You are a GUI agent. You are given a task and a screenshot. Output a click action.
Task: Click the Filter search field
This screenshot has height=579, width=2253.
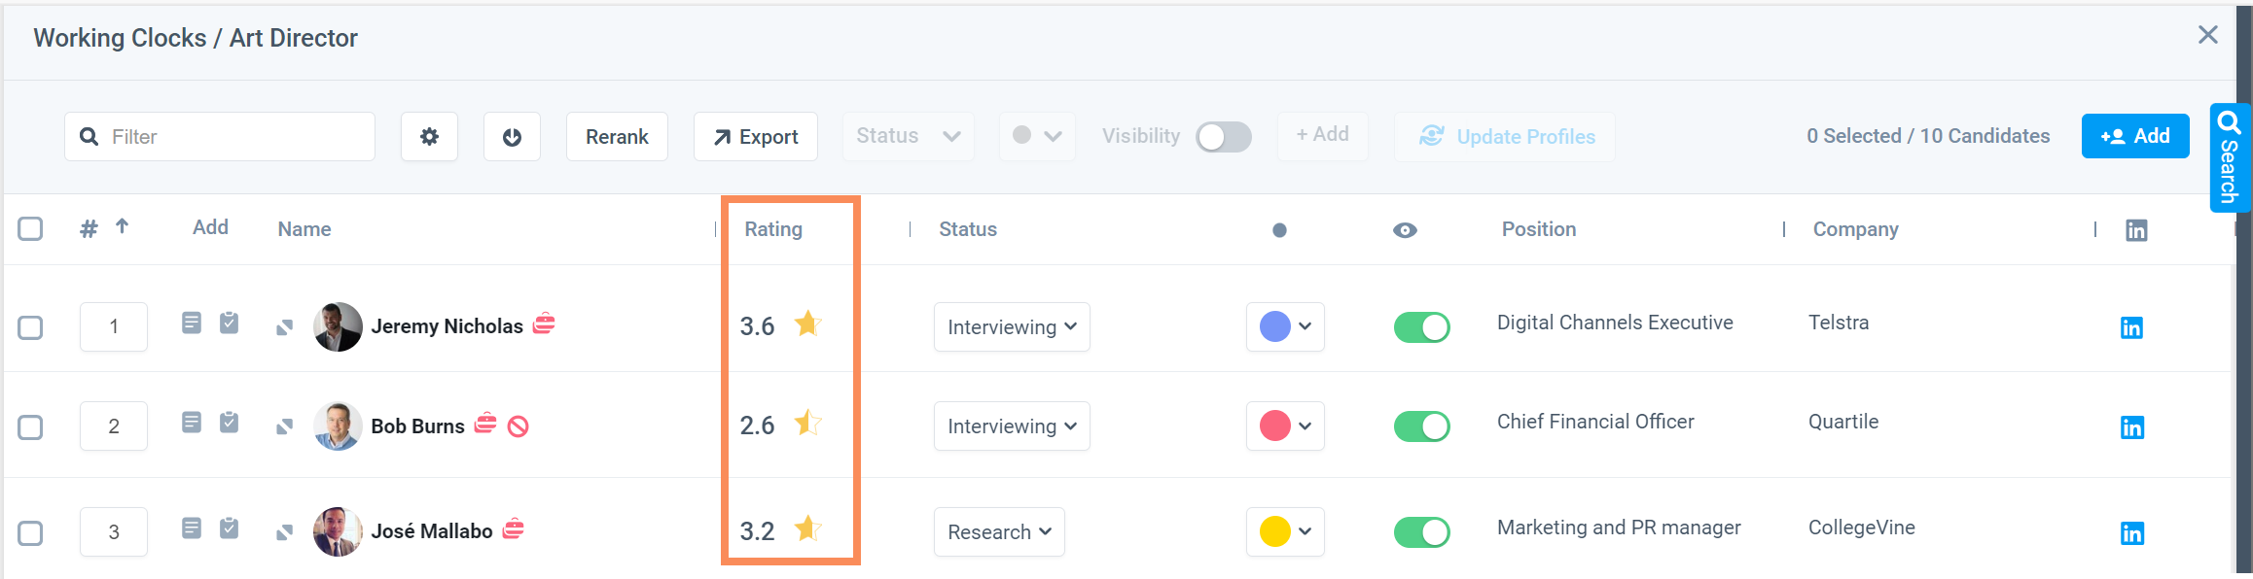click(220, 137)
